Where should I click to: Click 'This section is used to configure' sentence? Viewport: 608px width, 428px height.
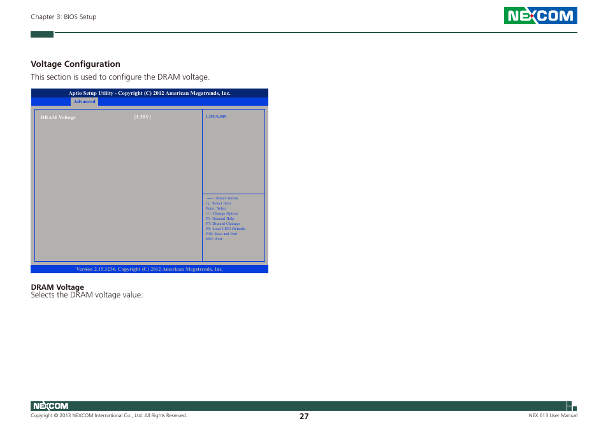(x=120, y=76)
